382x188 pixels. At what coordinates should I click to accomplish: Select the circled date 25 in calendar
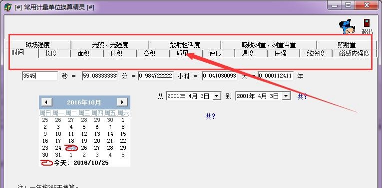pos(71,148)
